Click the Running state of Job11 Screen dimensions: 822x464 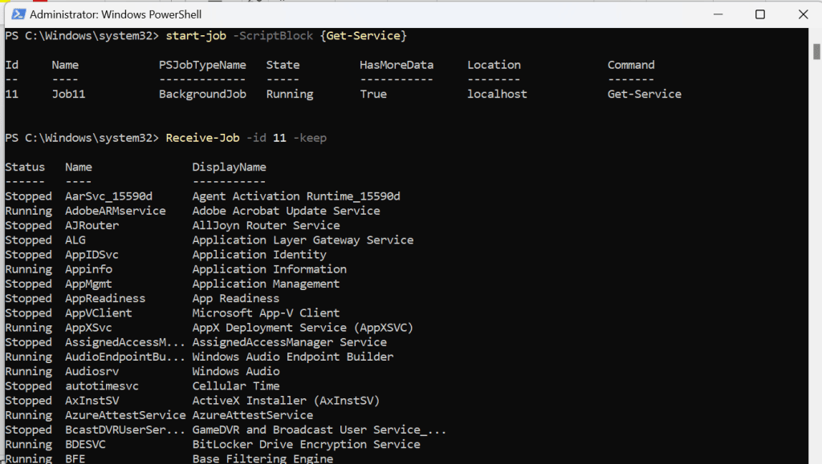pyautogui.click(x=289, y=94)
